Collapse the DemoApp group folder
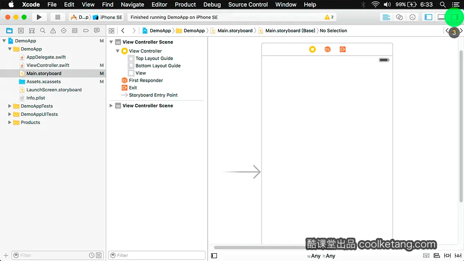 (10, 49)
